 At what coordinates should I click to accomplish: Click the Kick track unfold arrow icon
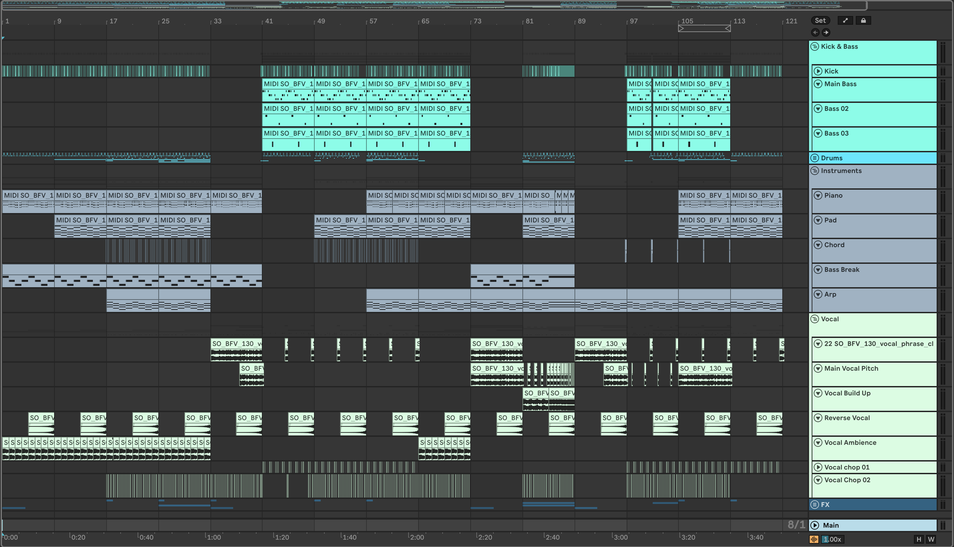pos(818,71)
